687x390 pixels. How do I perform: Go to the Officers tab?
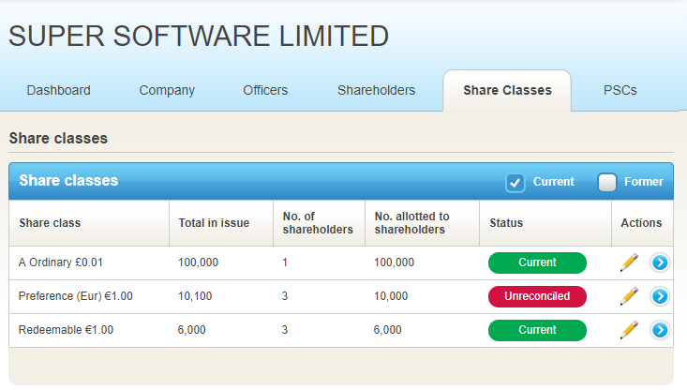pyautogui.click(x=265, y=91)
